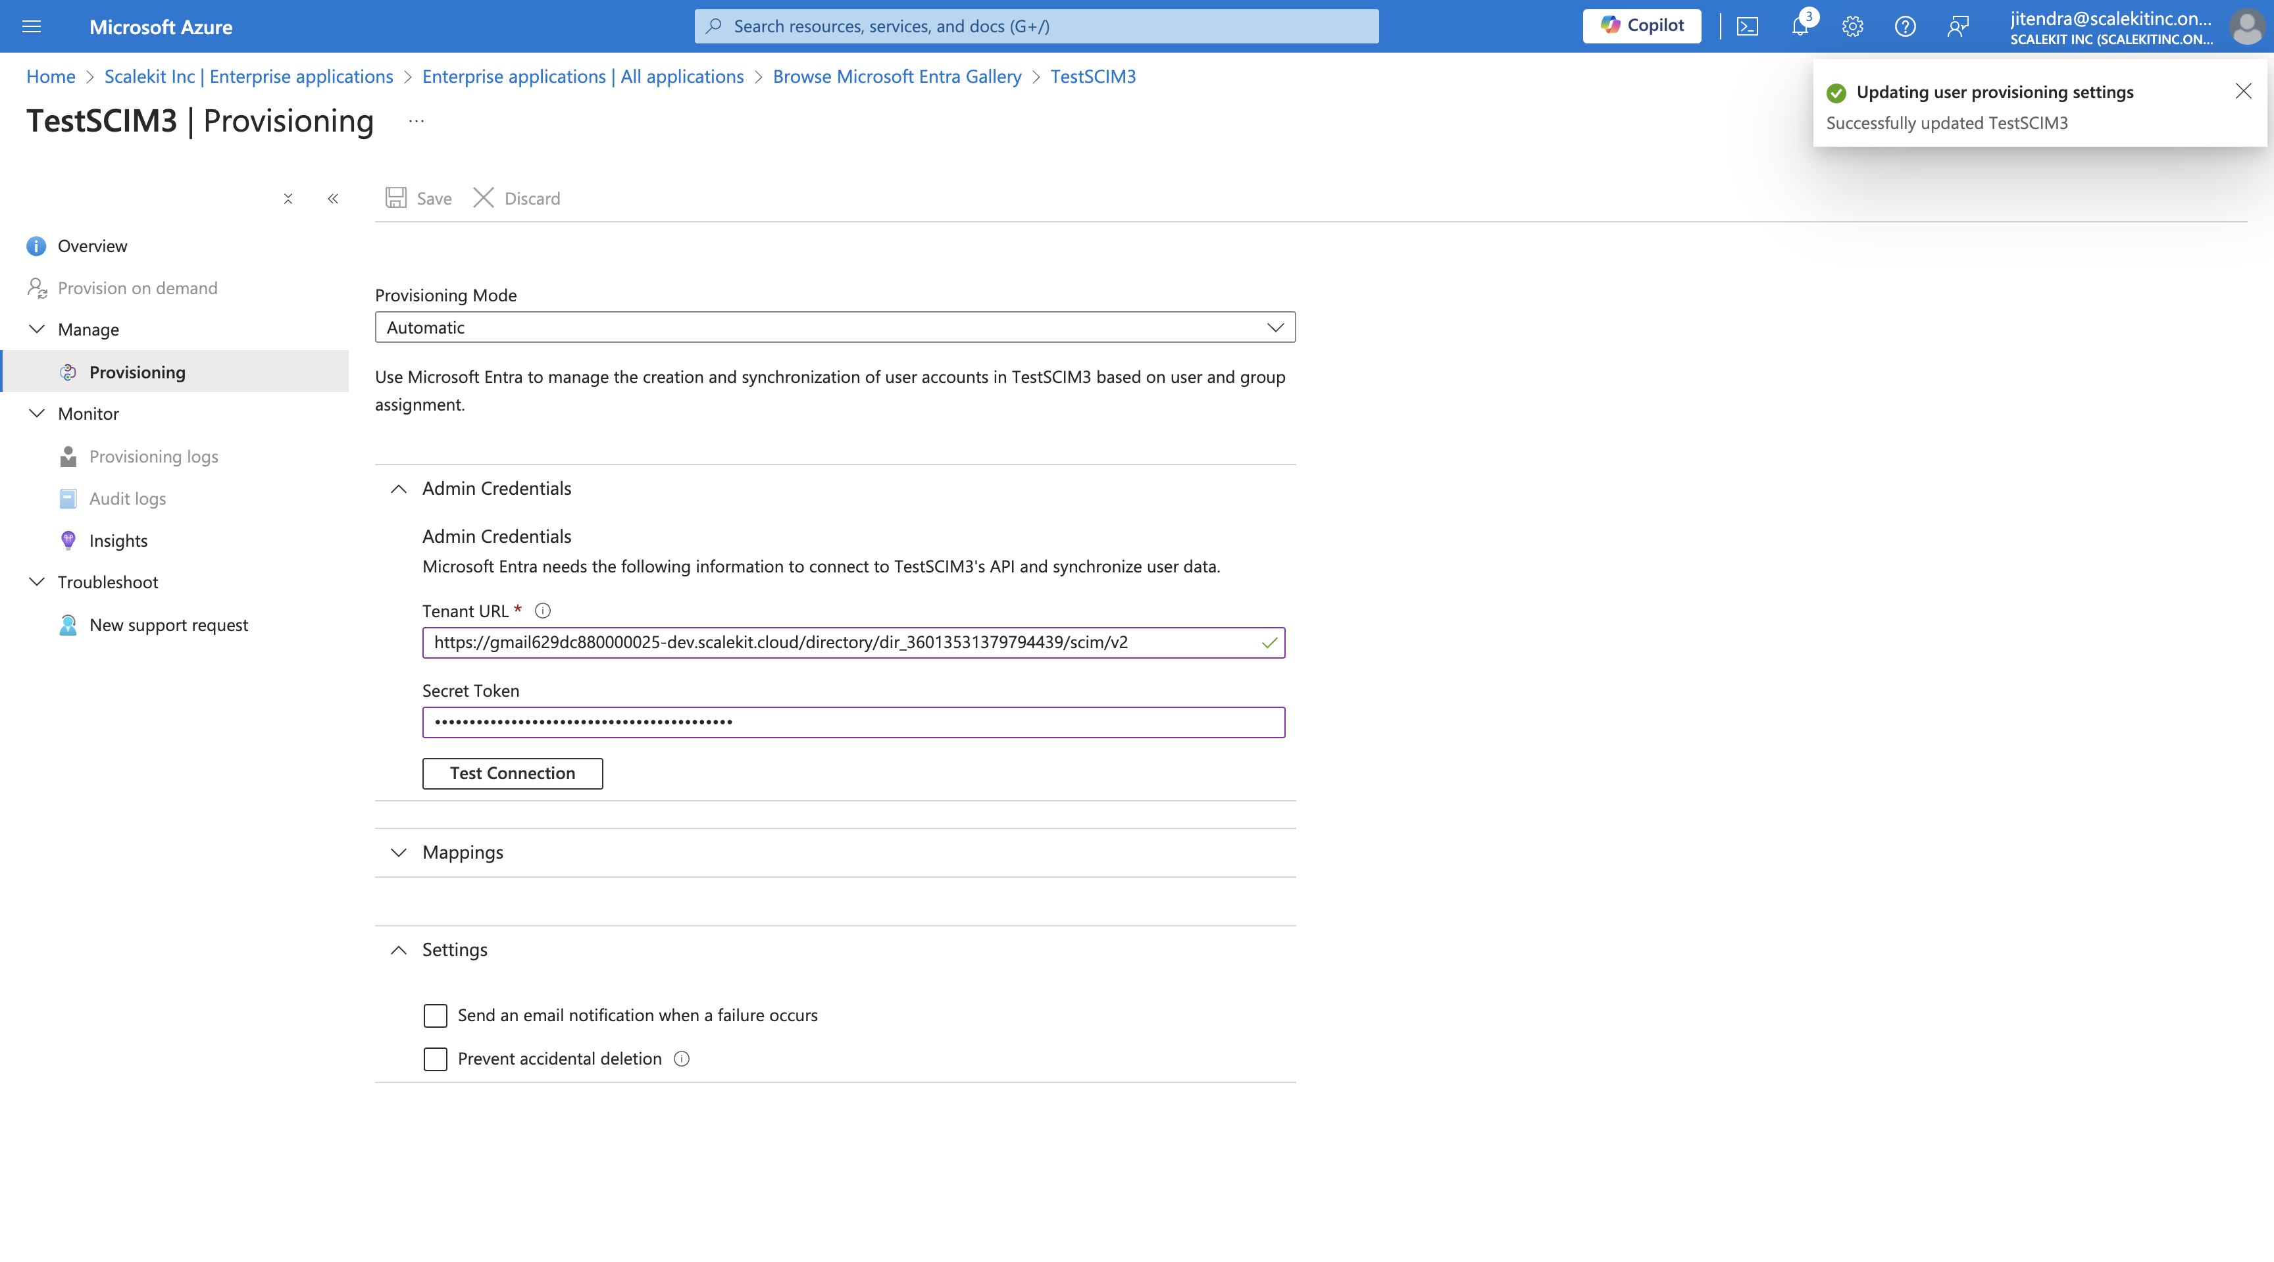Collapse the Manage sidebar group

tap(36, 329)
